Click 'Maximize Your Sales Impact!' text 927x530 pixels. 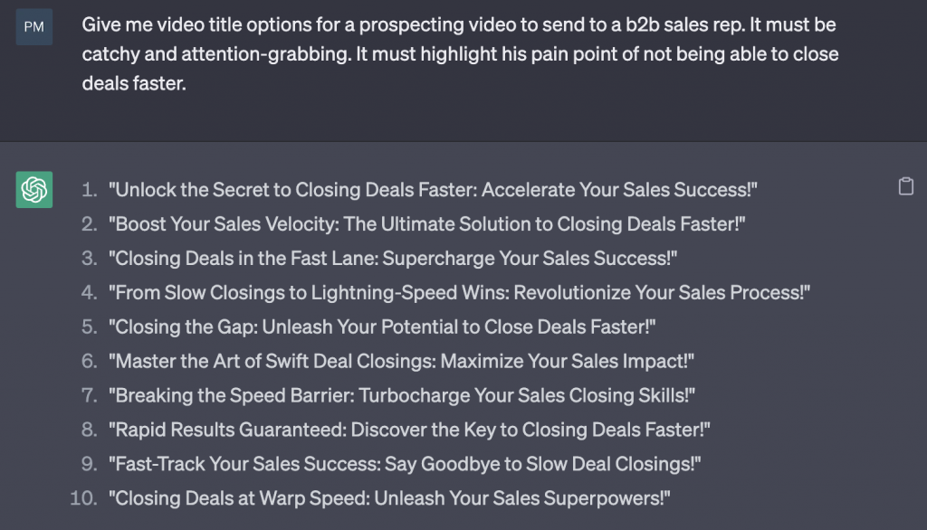(x=564, y=361)
